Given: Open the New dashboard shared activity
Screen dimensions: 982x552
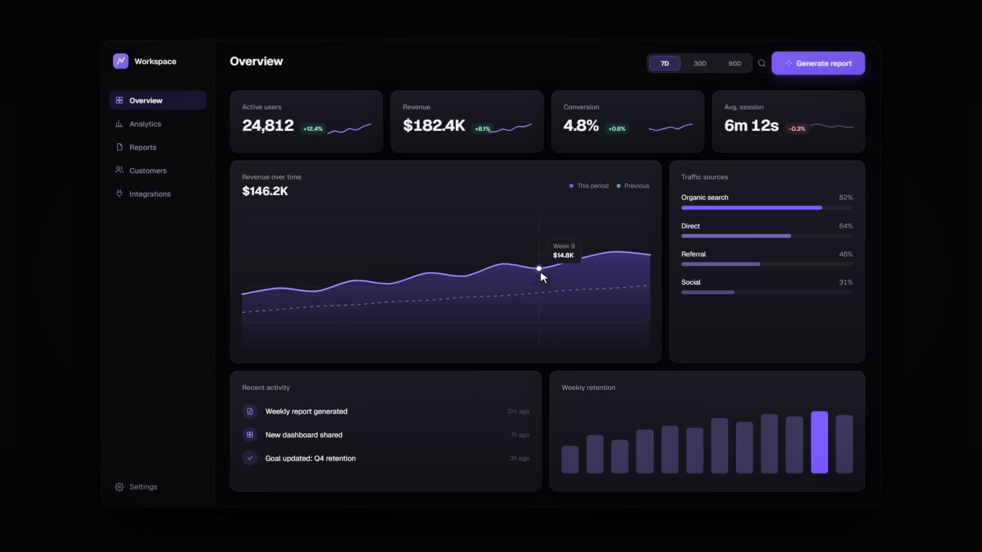Looking at the screenshot, I should click(x=386, y=435).
